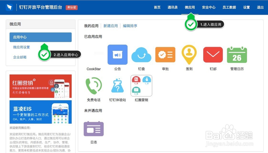Viewport: 268px width, 153px height.
Task: Click the 未认证 red badge
Action: pyautogui.click(x=72, y=7)
